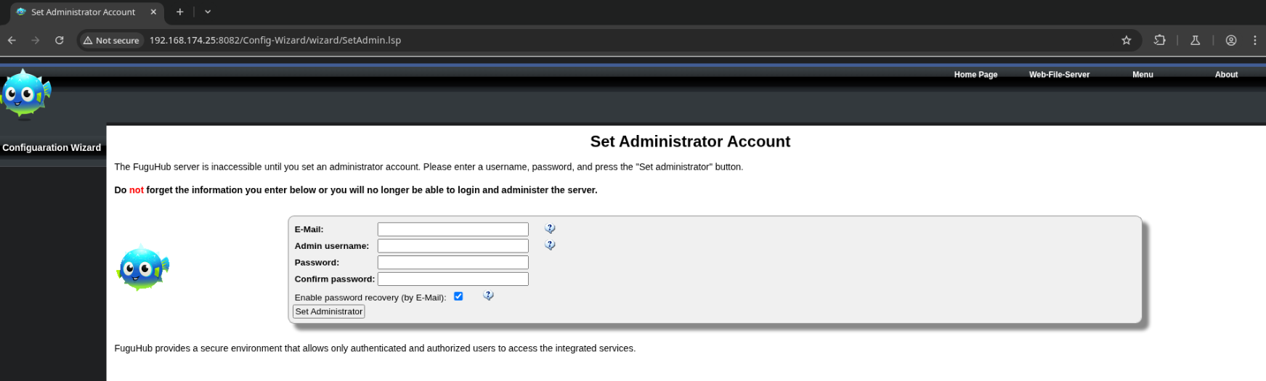Focus the Confirm password input field
This screenshot has width=1266, height=381.
pyautogui.click(x=453, y=279)
